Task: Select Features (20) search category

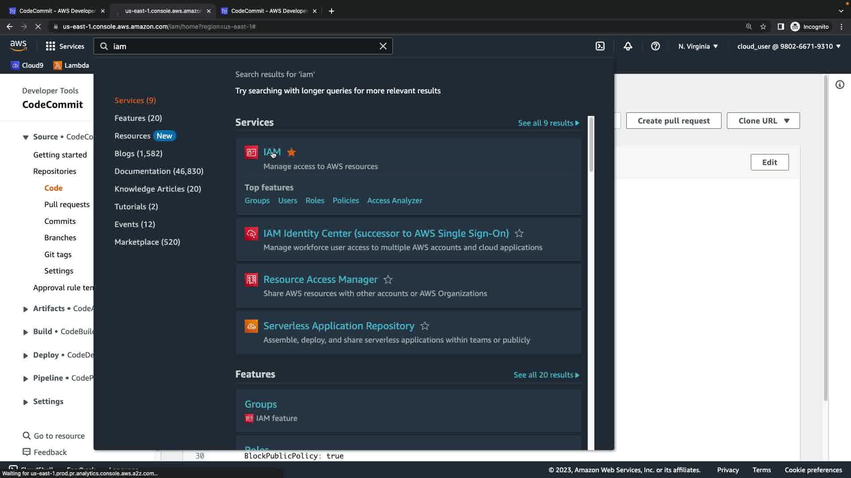Action: tap(138, 118)
